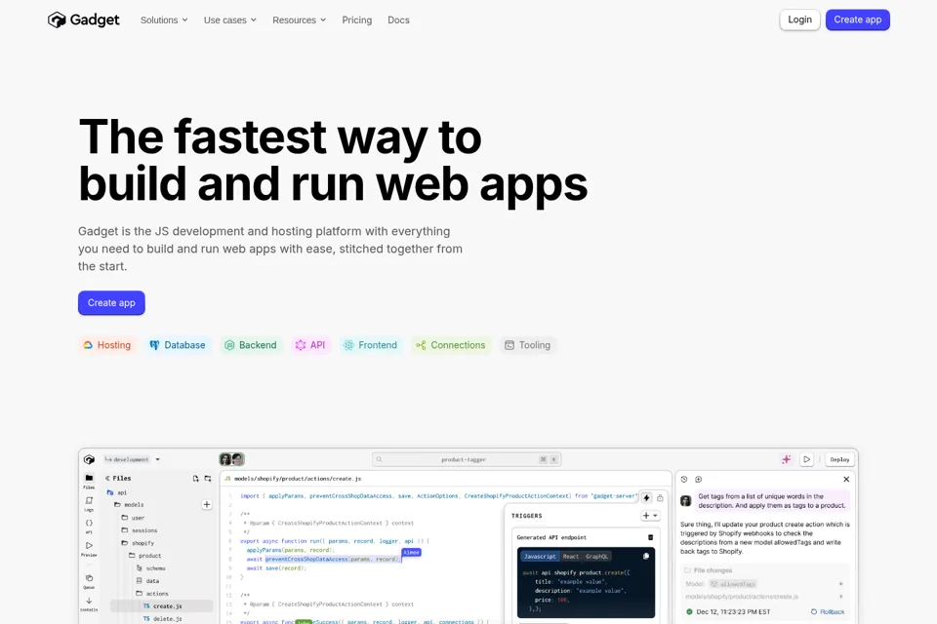Open the Queue sidebar icon
This screenshot has height=624, width=937.
[89, 581]
